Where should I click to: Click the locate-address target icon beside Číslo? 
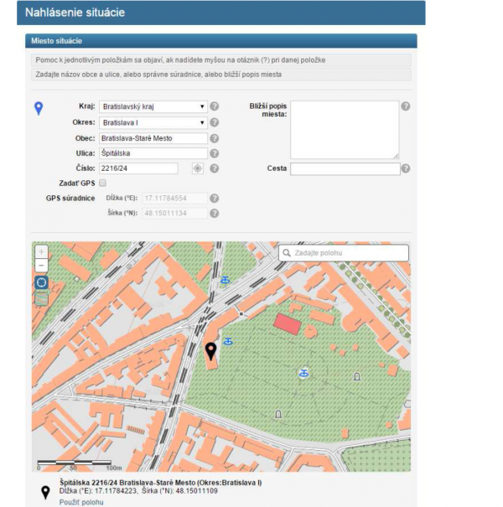pyautogui.click(x=197, y=168)
